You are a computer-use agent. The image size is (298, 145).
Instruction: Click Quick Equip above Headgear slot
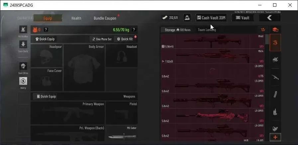tap(45, 39)
